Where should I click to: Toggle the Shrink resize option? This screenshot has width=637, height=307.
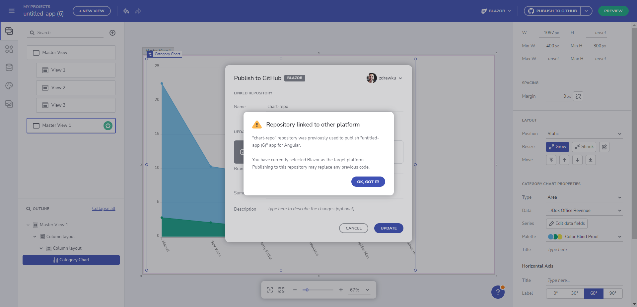(x=584, y=147)
